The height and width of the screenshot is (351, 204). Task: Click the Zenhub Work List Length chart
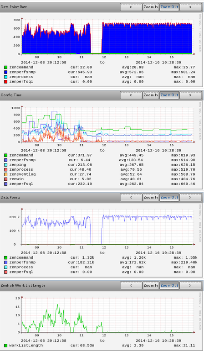click(107, 315)
